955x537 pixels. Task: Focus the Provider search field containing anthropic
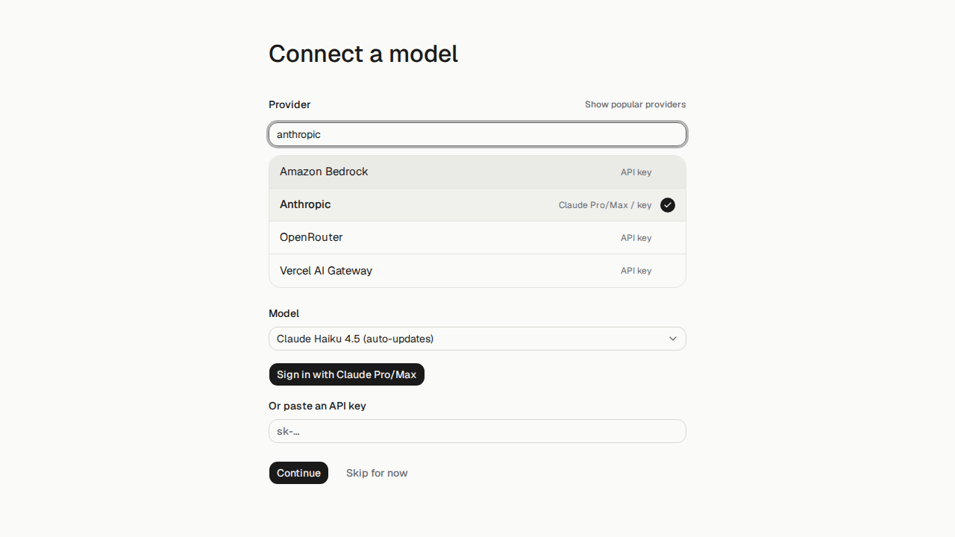coord(477,134)
